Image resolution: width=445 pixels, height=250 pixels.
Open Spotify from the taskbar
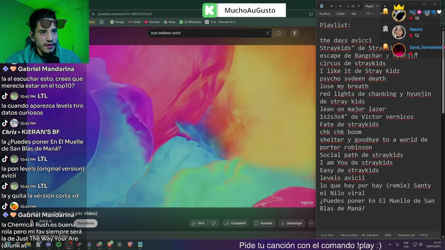click(58, 245)
